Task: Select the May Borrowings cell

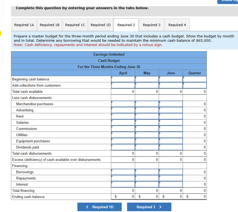Action: [147, 172]
